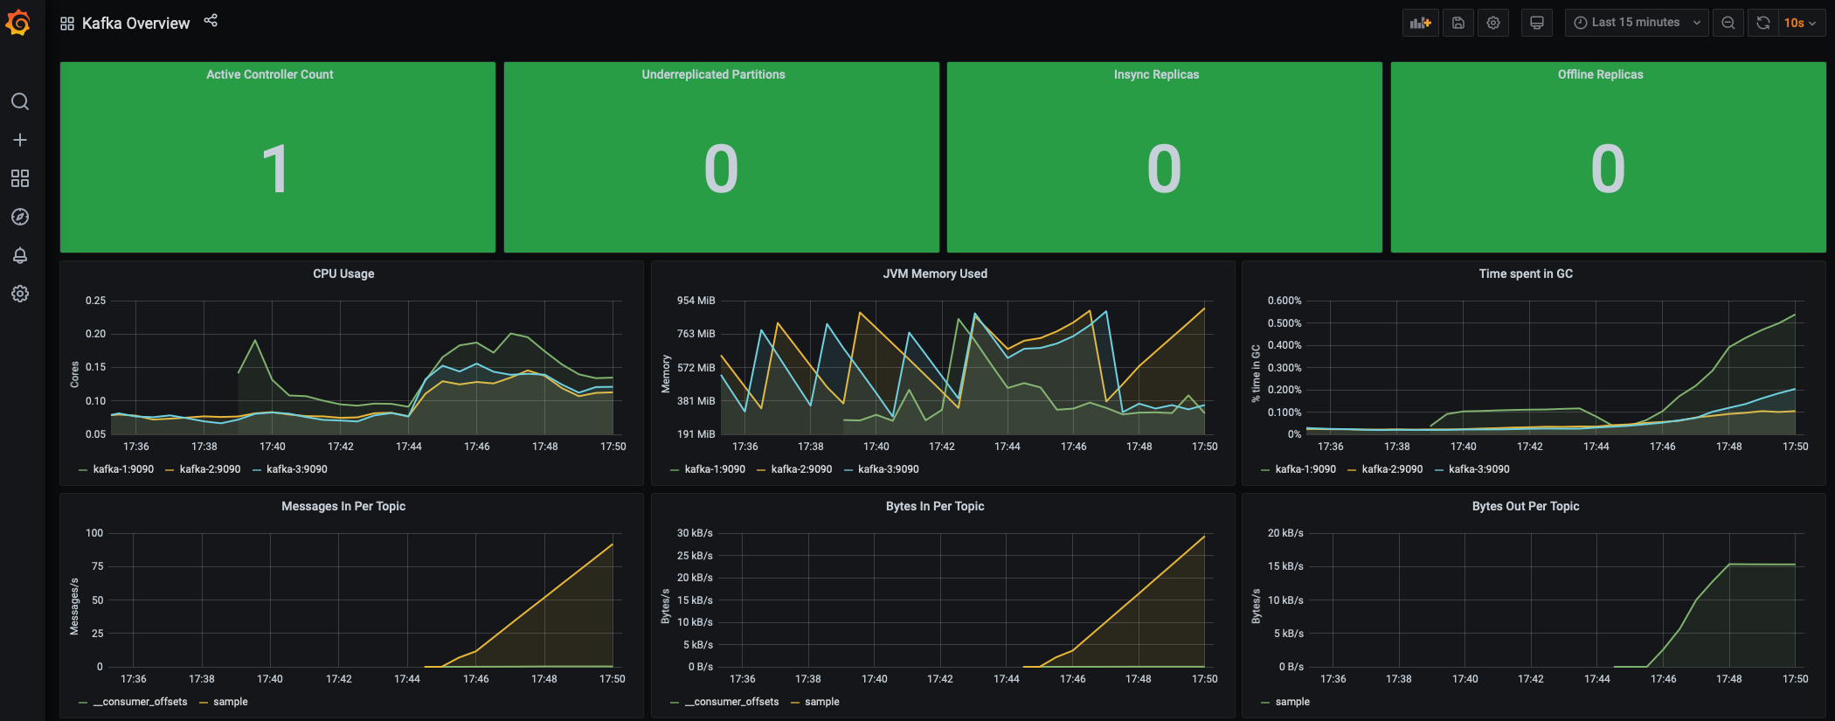Click the share dashboard icon next to title

pyautogui.click(x=211, y=20)
